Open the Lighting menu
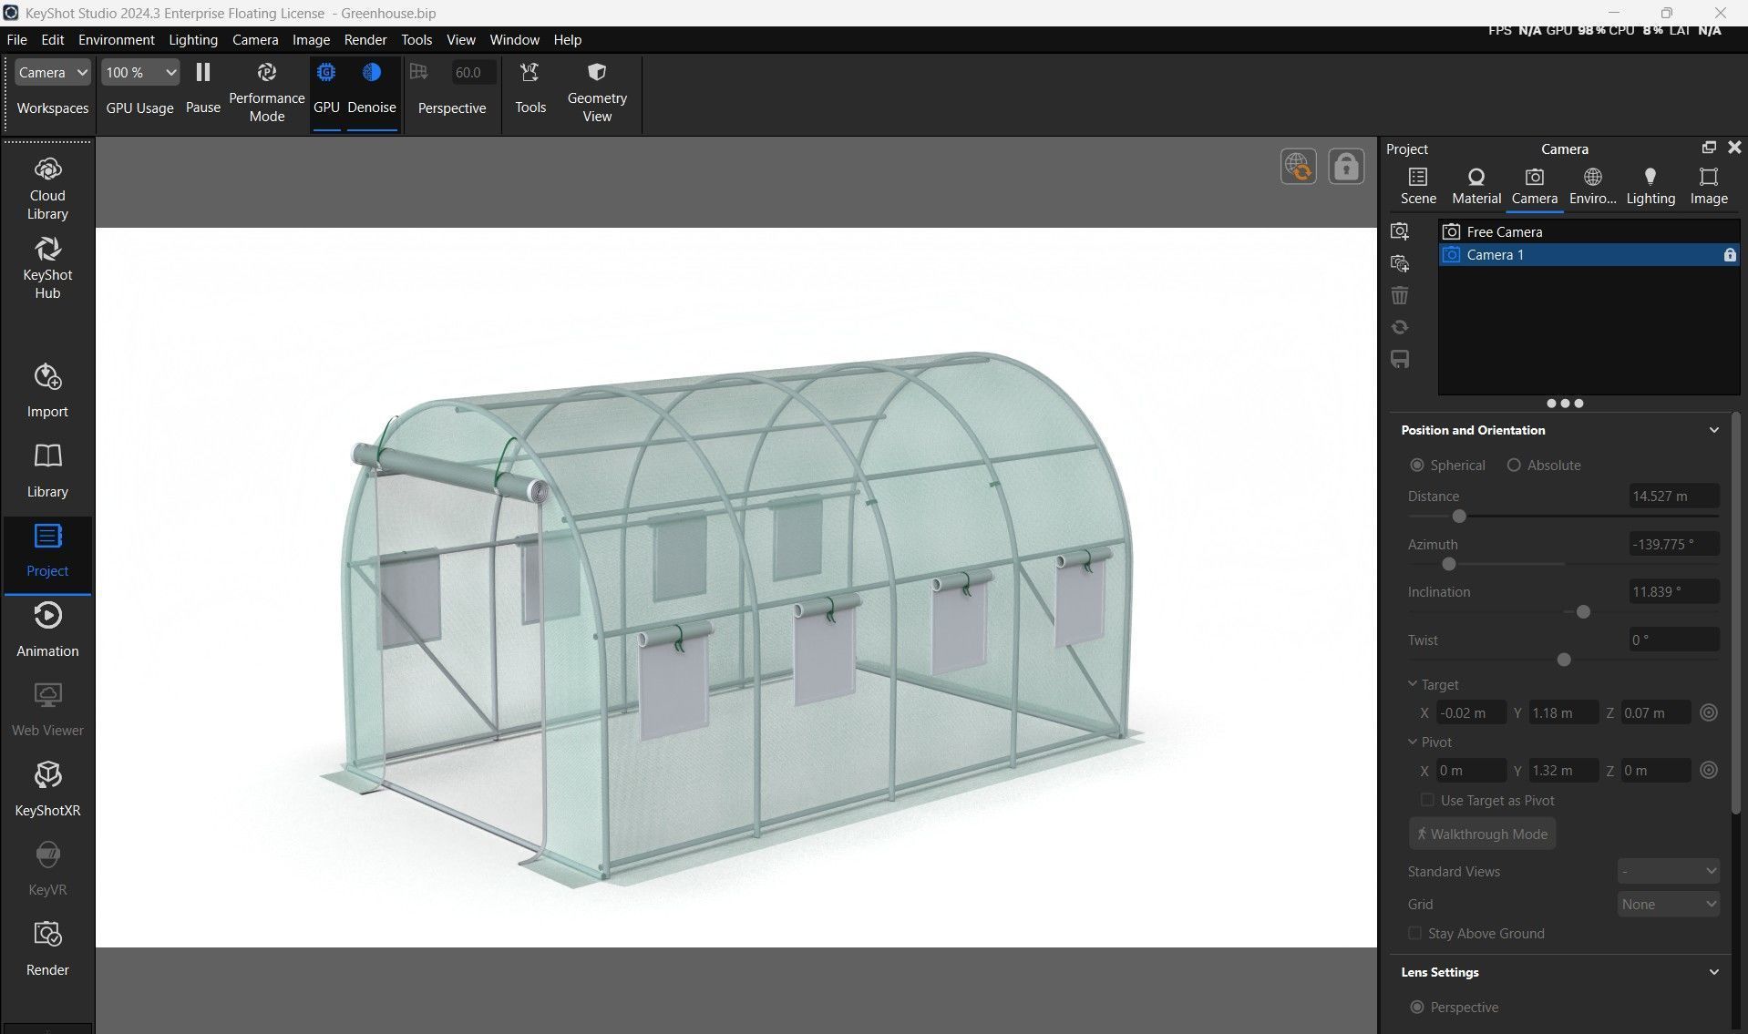1748x1034 pixels. [193, 40]
